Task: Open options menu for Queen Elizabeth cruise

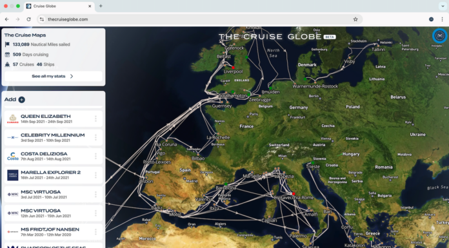Action: [x=95, y=119]
